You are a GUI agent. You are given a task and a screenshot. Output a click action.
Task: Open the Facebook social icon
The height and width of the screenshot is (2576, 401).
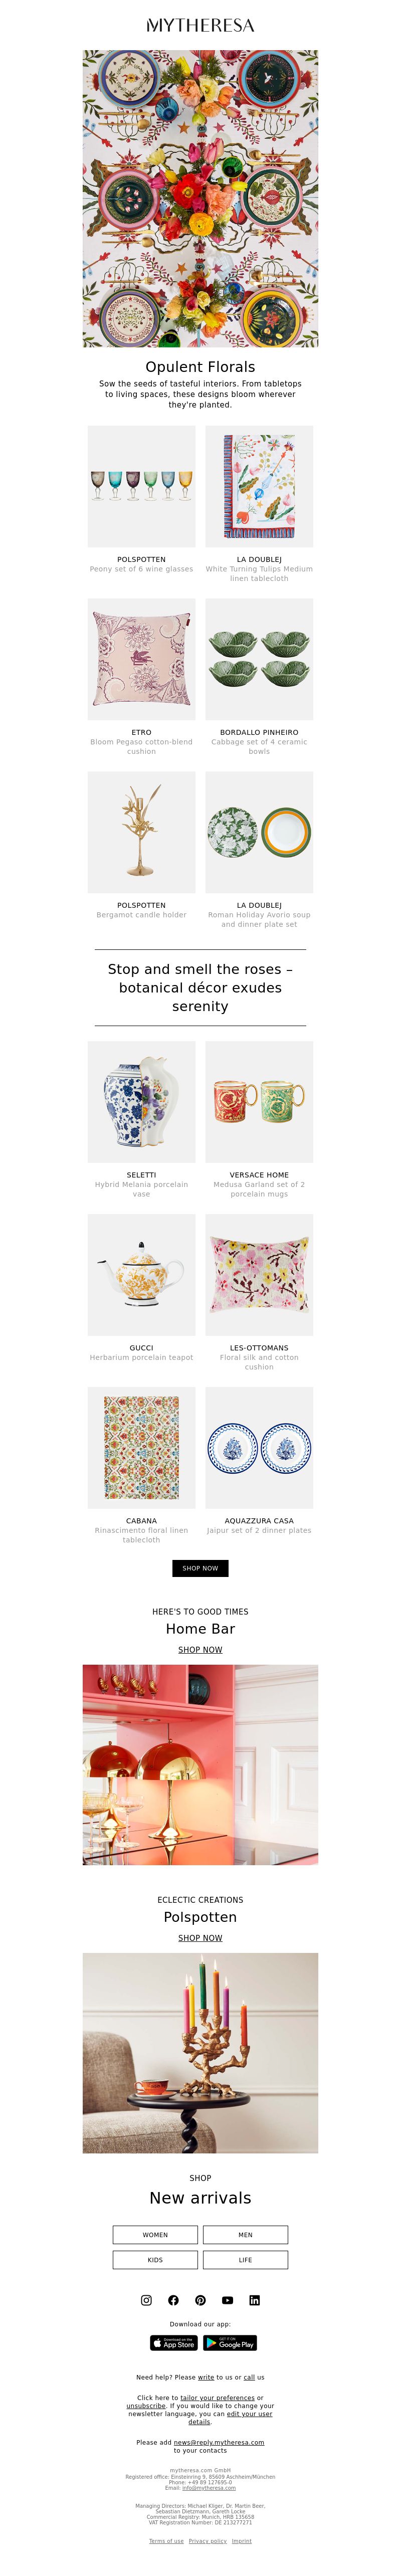coord(173,2300)
